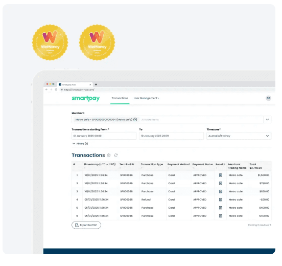Open receipt icon for the $780.00 row
282x266 pixels.
[x=221, y=183]
